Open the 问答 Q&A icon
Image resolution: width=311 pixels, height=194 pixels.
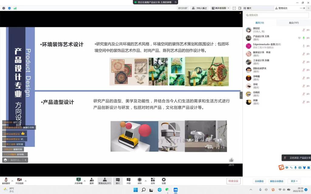pyautogui.click(x=128, y=181)
